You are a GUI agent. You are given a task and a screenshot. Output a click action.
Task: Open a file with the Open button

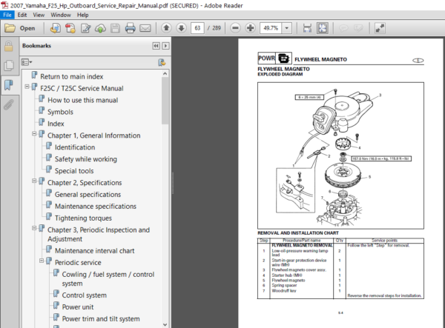tap(20, 28)
